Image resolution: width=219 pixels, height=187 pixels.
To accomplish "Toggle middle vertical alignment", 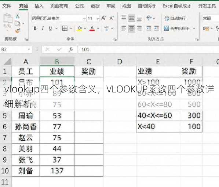I will tap(132, 18).
